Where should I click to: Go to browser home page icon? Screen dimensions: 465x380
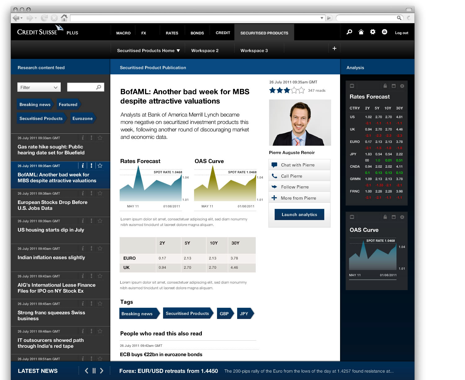64,18
